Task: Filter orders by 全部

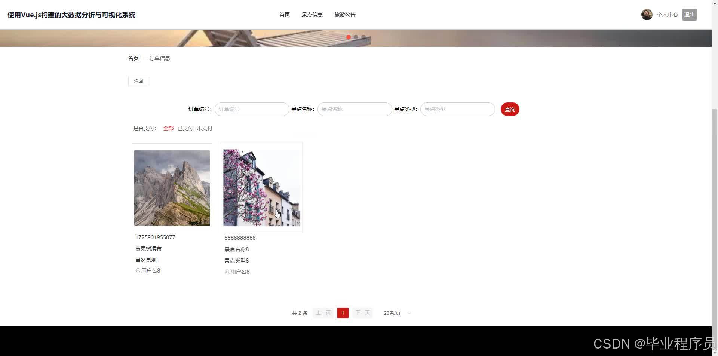Action: pos(168,128)
